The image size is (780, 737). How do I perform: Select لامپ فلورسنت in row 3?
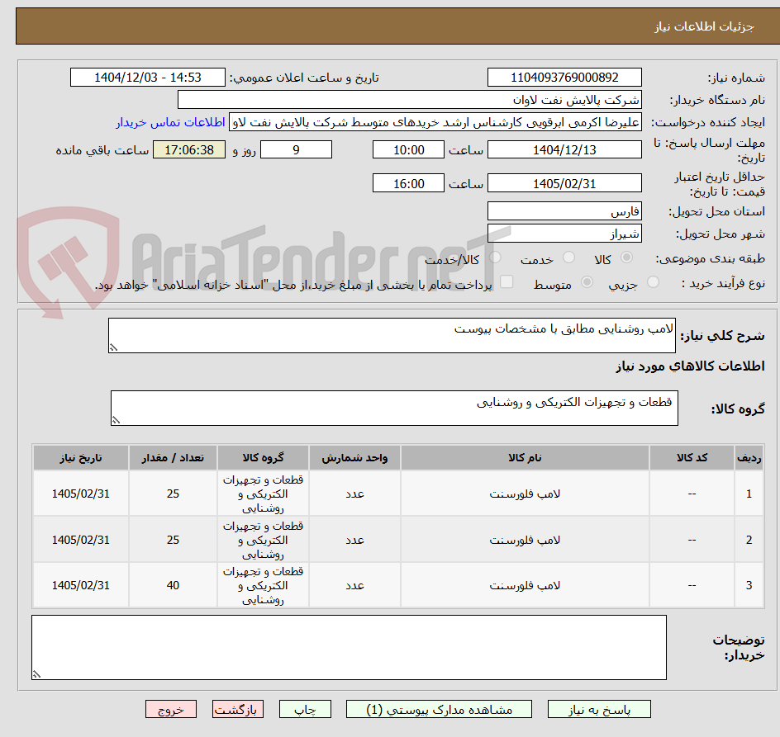tap(525, 585)
